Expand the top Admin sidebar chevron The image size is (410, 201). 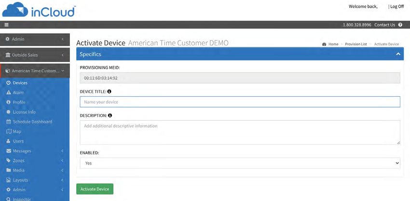click(63, 39)
